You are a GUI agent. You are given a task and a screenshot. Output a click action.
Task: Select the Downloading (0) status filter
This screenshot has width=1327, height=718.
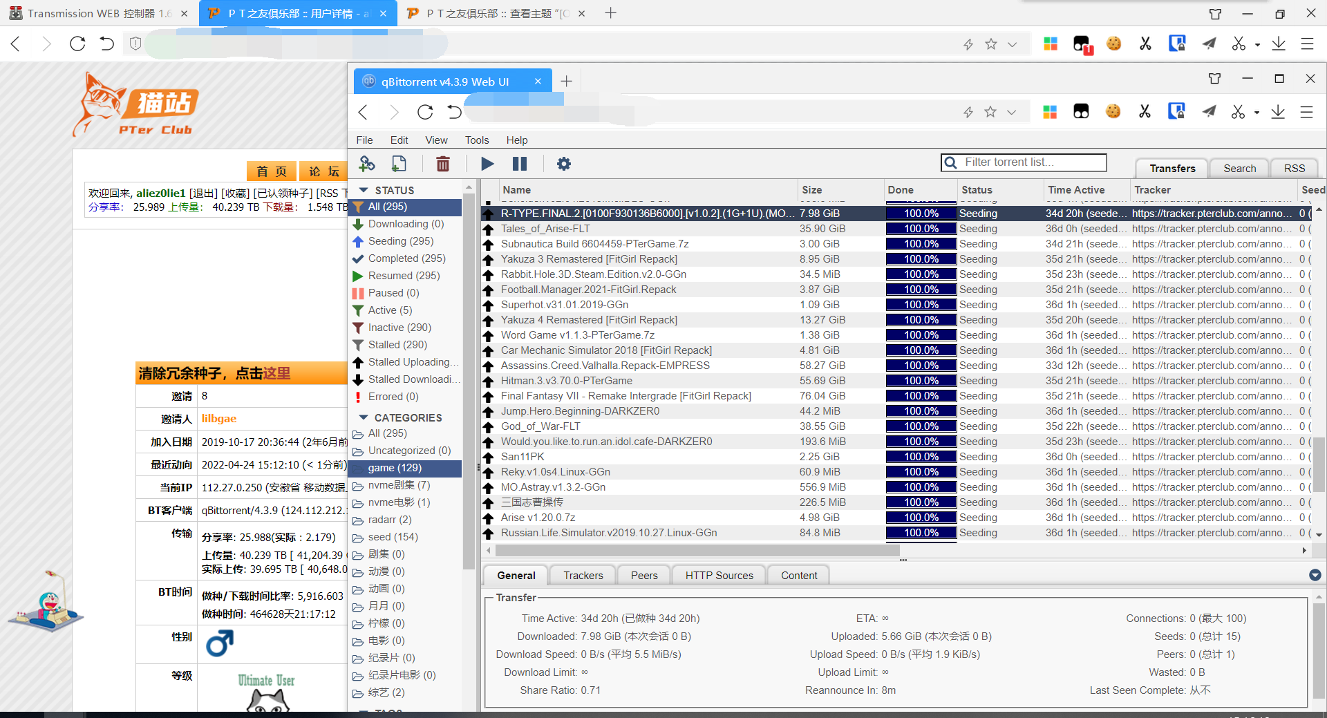(x=406, y=224)
